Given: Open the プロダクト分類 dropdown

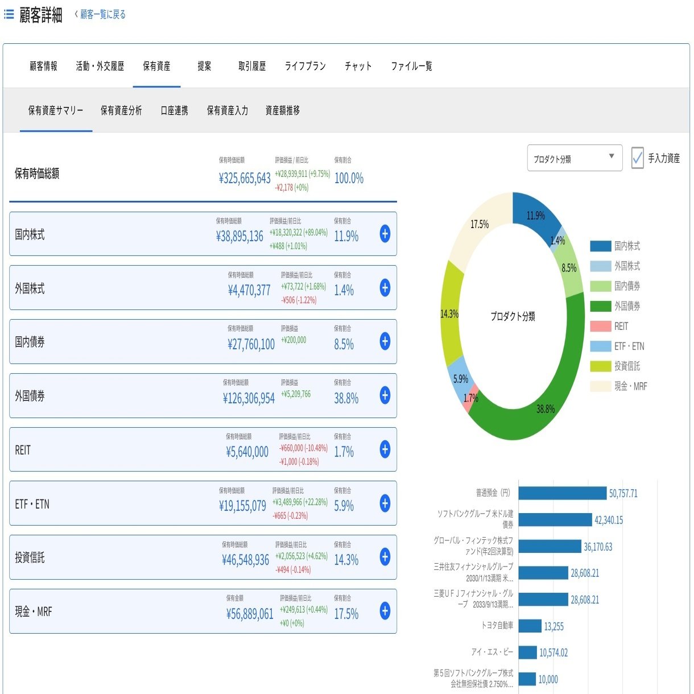Looking at the screenshot, I should pos(575,158).
